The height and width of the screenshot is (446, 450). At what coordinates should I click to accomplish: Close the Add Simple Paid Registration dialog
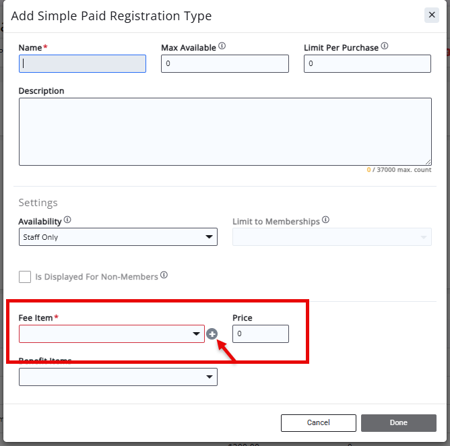(432, 15)
